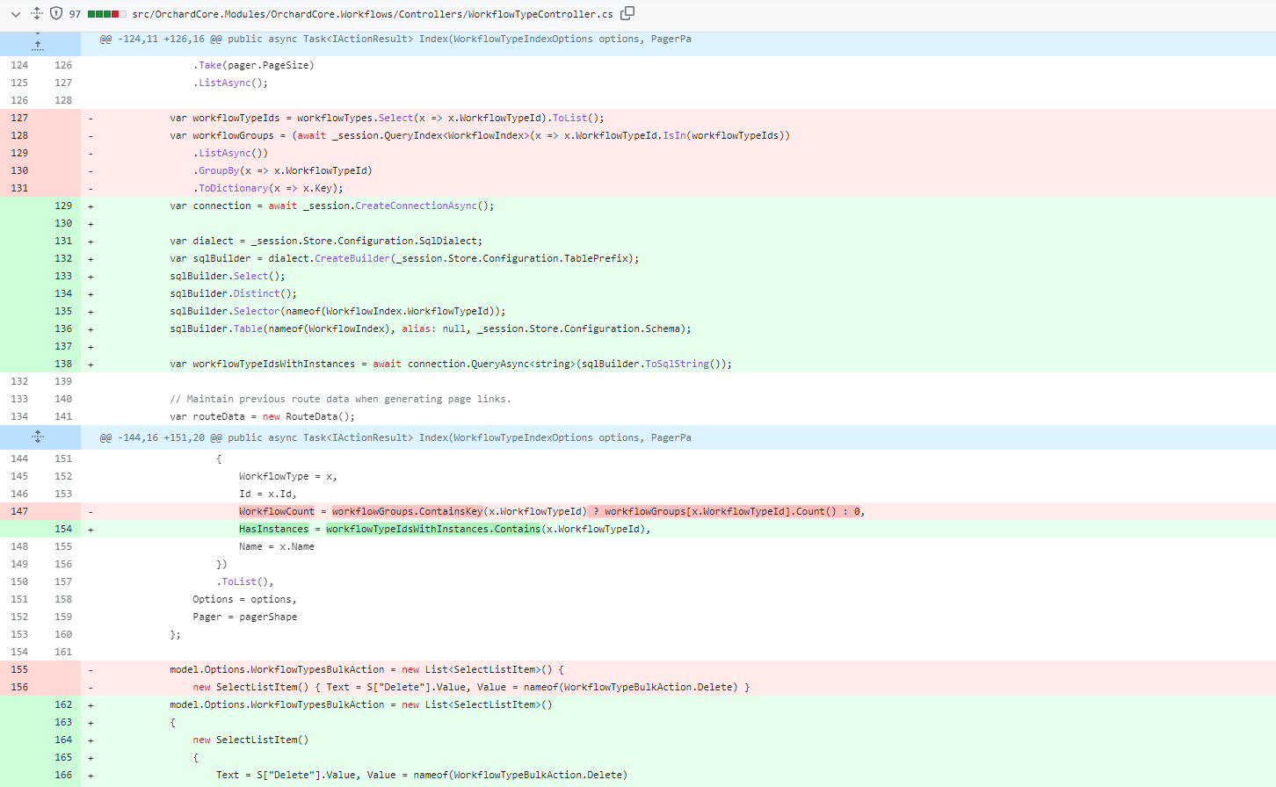
Task: Click the removed '.ToDictionary(x => x.Key);' line
Action: [268, 188]
